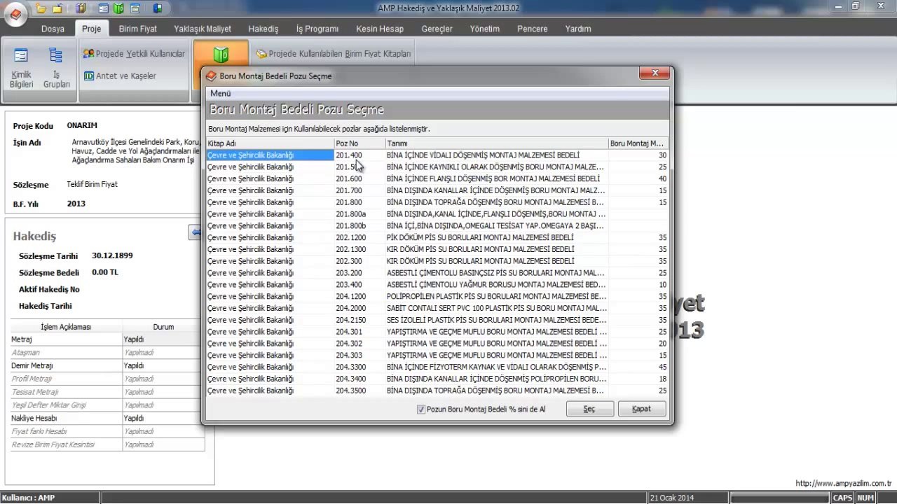Switch to the Yönetim tab
The width and height of the screenshot is (897, 504).
[x=485, y=29]
